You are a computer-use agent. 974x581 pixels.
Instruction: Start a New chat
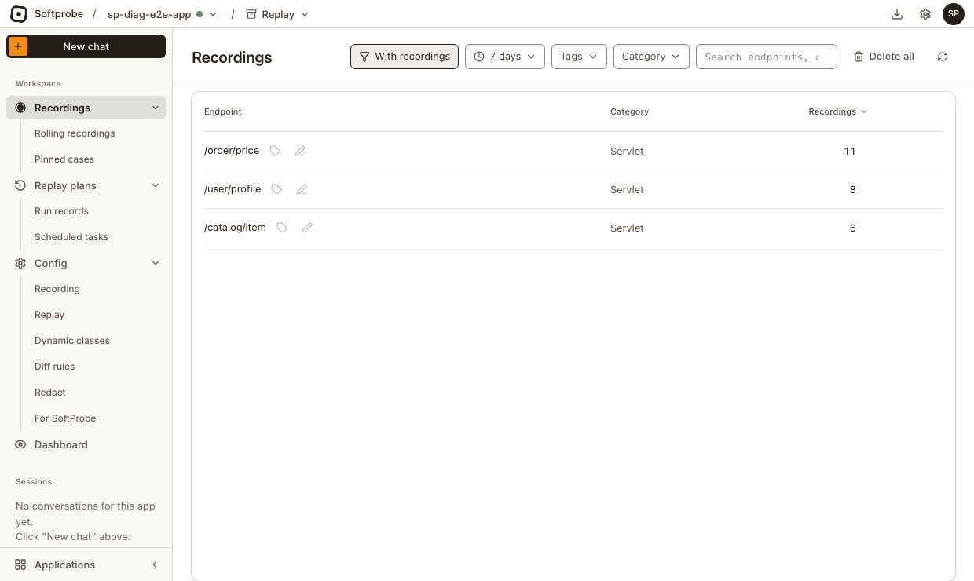[86, 46]
